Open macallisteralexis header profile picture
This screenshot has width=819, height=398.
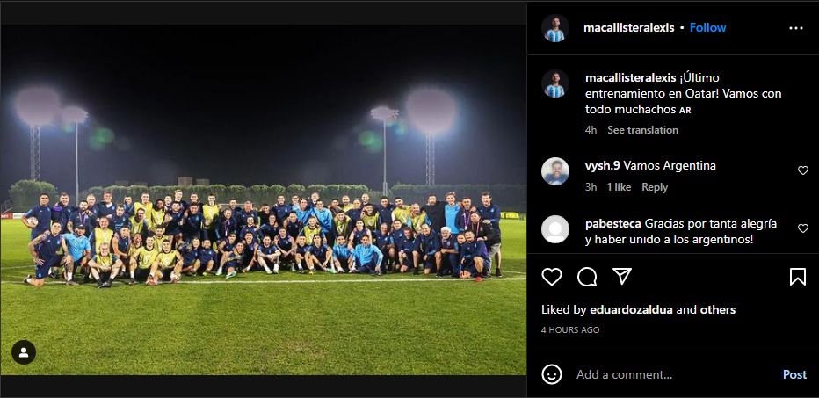[x=554, y=28]
